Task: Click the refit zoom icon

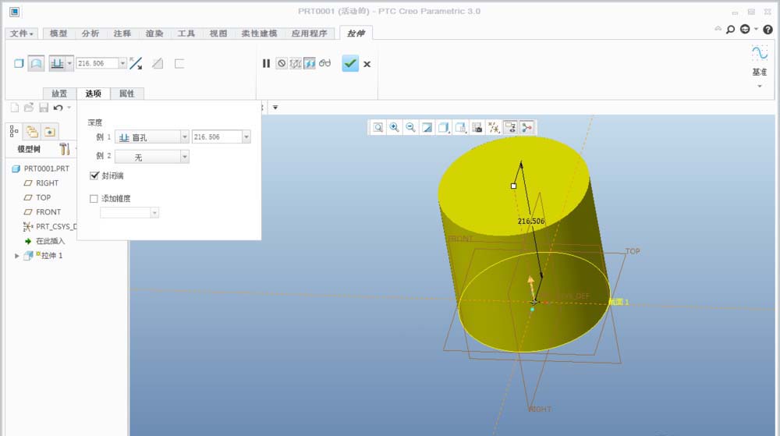Action: click(x=378, y=127)
